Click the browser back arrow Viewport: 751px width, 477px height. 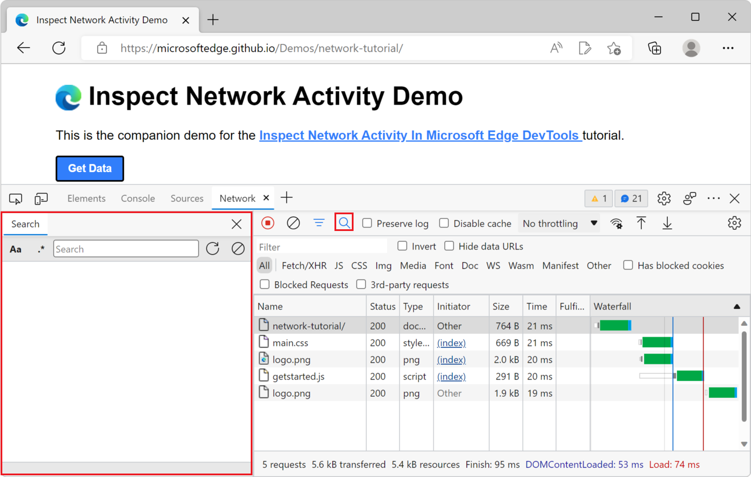24,48
